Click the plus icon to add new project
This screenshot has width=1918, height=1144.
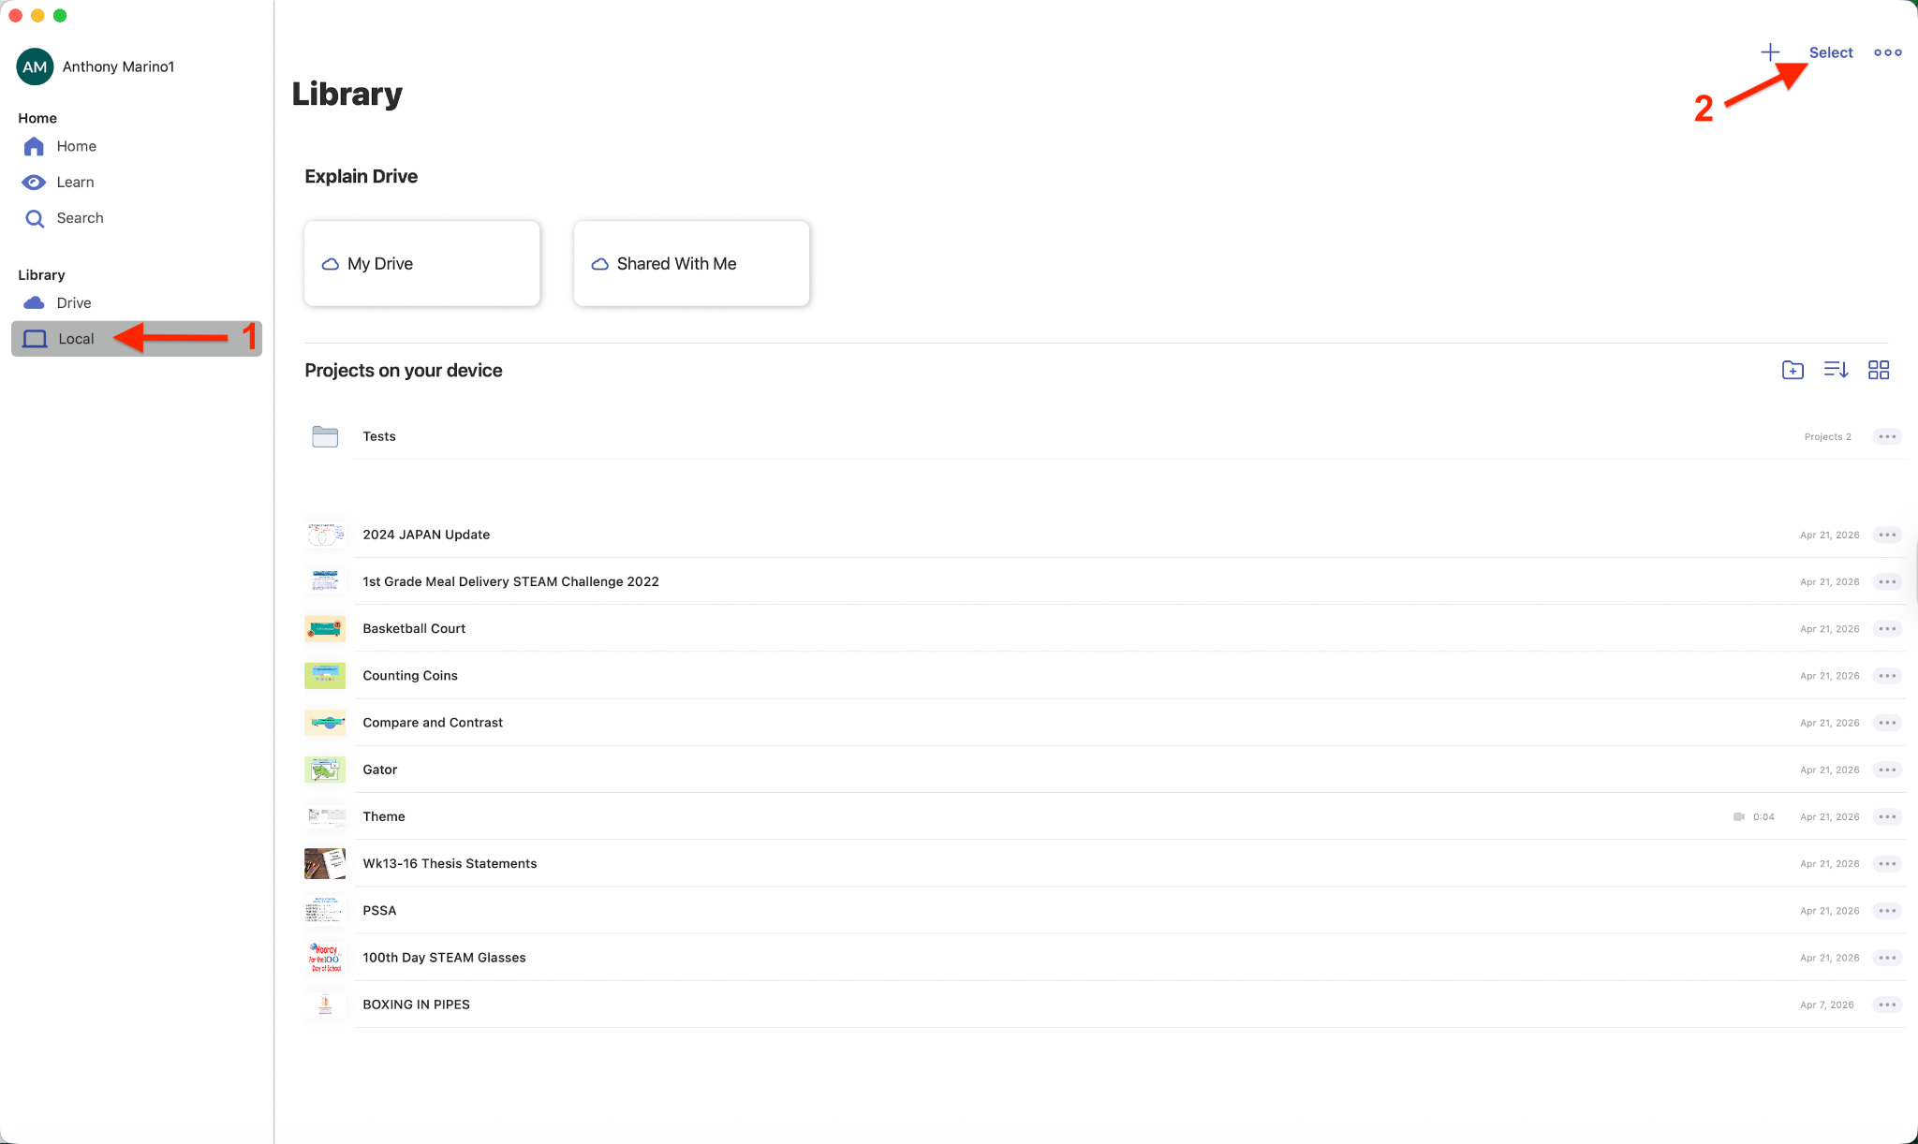(1769, 52)
